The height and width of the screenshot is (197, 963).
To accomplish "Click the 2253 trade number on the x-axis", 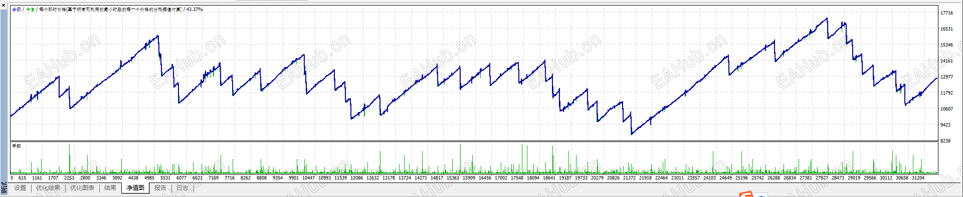I will pyautogui.click(x=69, y=178).
